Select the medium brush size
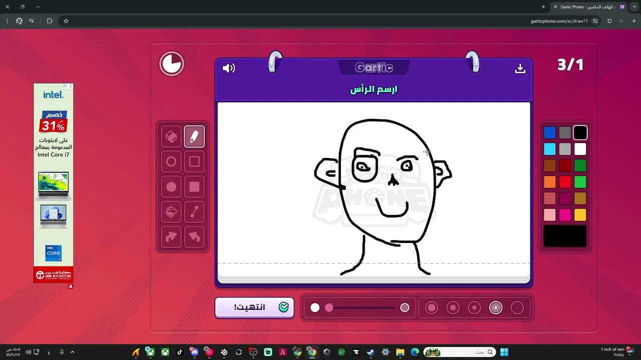 (x=474, y=307)
